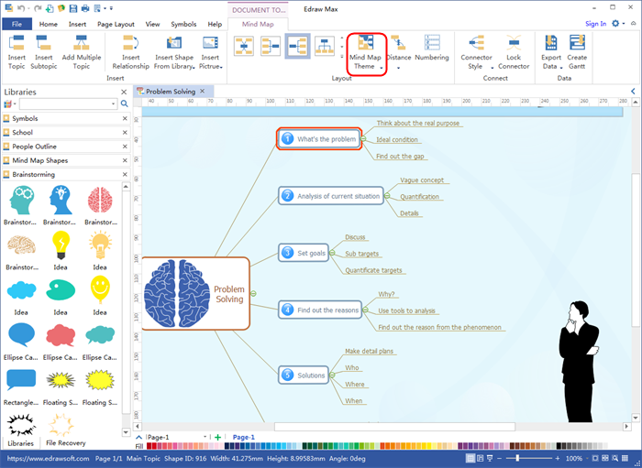Select the blue cloud Idea shape
The image size is (642, 468).
(x=21, y=290)
